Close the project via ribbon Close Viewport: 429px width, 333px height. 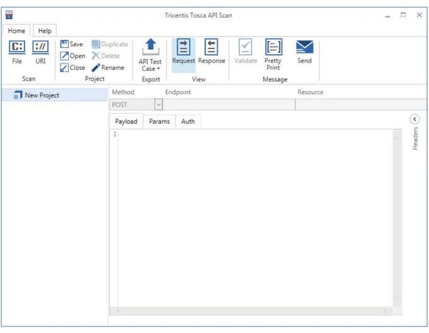[73, 67]
